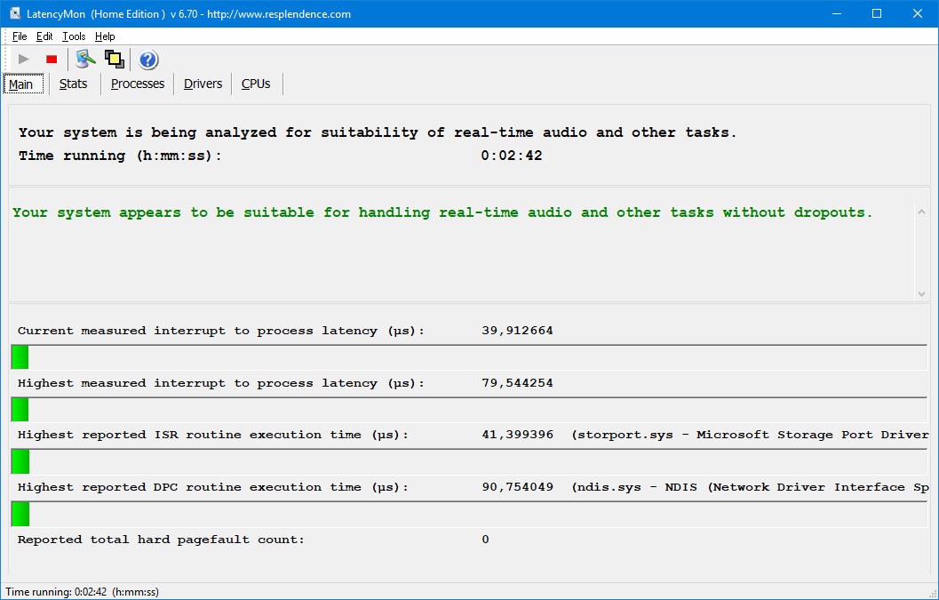
Task: Open the Tools menu
Action: point(74,36)
